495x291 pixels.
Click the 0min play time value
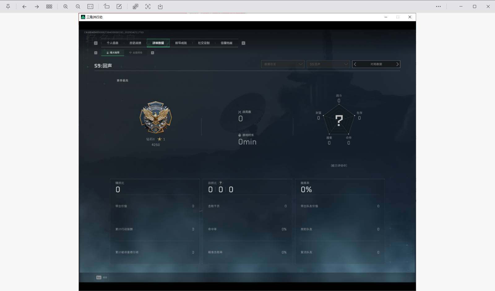point(247,142)
